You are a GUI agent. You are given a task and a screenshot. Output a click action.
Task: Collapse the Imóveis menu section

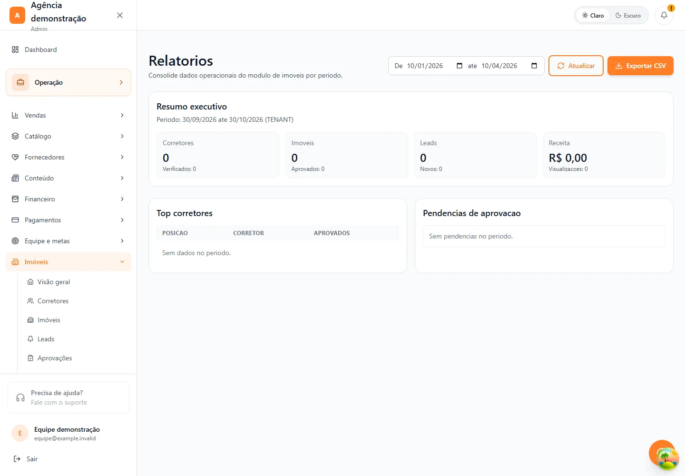[x=68, y=262]
